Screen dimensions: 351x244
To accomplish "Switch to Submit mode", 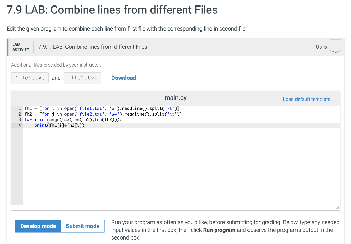I will (x=82, y=226).
